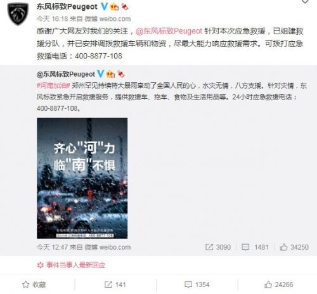Open the reposted author @东风标致Peugeot
This screenshot has width=317, height=294.
pos(66,74)
